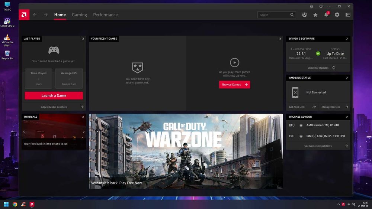Open See Game Compatibility link
The width and height of the screenshot is (372, 209).
(x=318, y=146)
